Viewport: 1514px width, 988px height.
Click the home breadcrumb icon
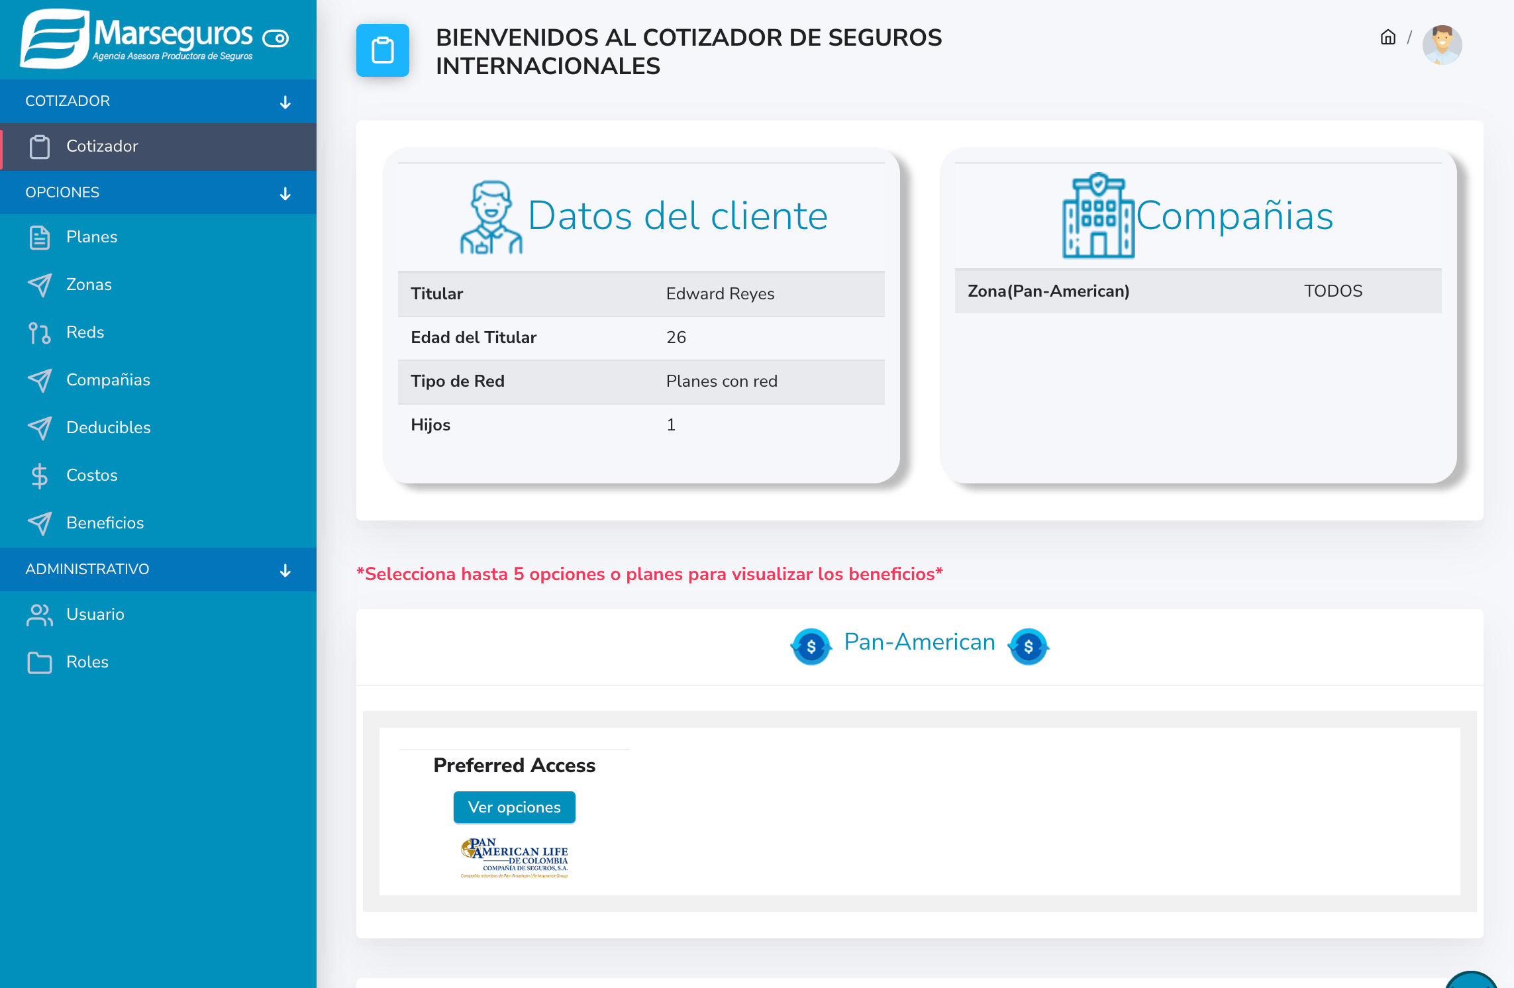click(x=1388, y=38)
